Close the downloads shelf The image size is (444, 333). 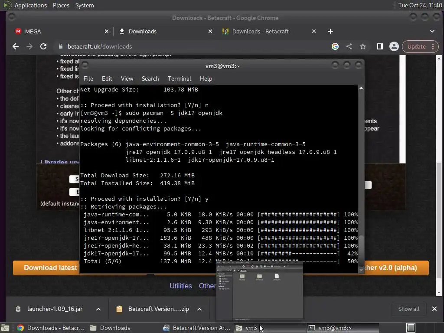point(434,309)
